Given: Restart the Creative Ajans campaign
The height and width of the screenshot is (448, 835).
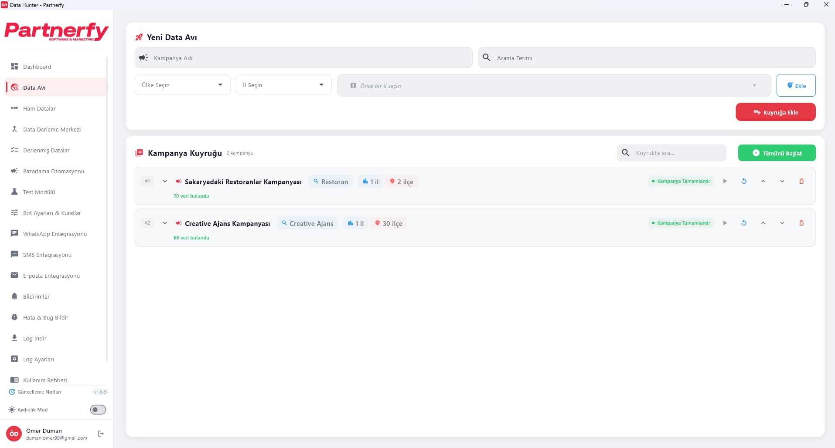Looking at the screenshot, I should click(744, 223).
